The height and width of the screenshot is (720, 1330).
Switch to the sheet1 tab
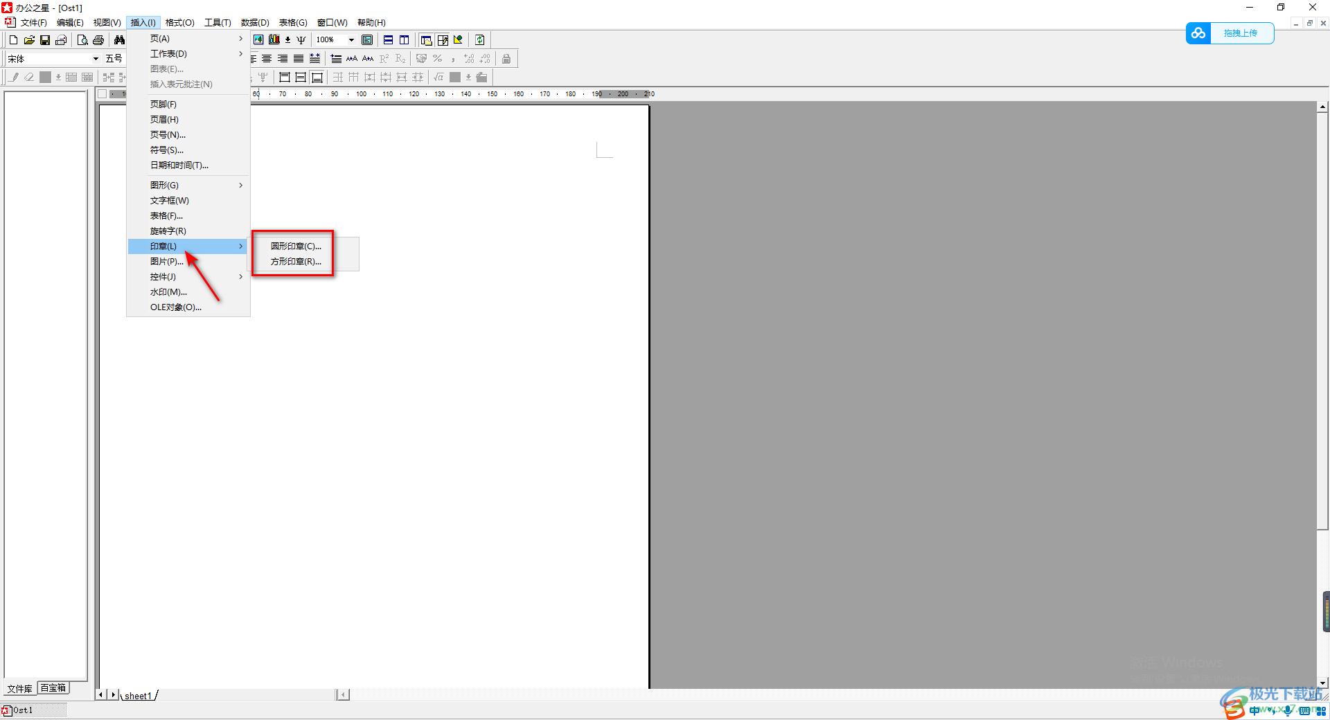[x=138, y=696]
